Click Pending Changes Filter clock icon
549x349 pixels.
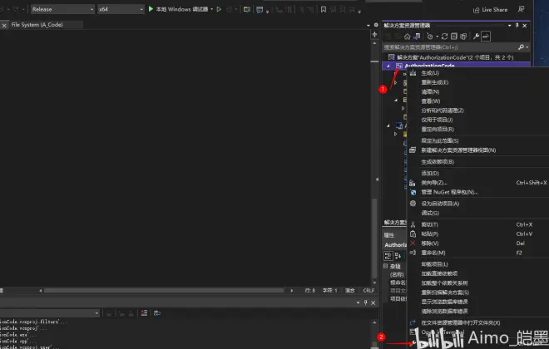pos(430,37)
